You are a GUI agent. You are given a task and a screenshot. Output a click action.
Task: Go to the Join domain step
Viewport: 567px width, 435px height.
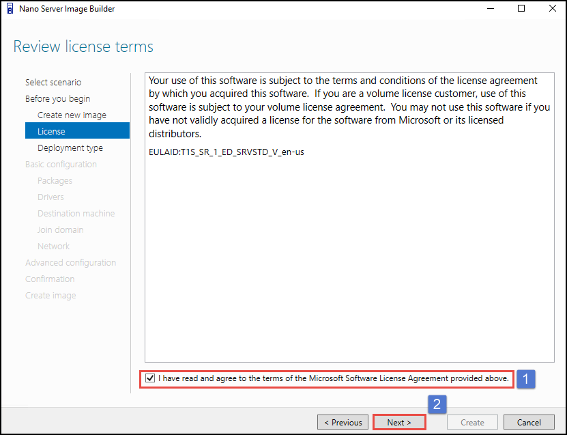point(60,229)
